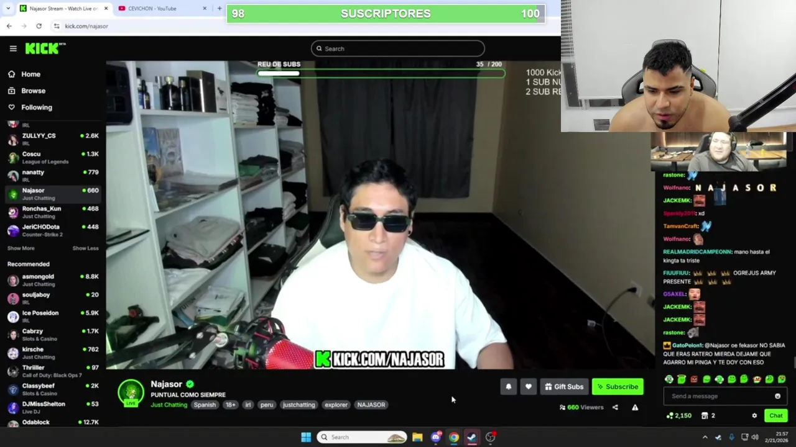The width and height of the screenshot is (796, 447).
Task: Toggle notifications bell for Najasor
Action: (509, 387)
